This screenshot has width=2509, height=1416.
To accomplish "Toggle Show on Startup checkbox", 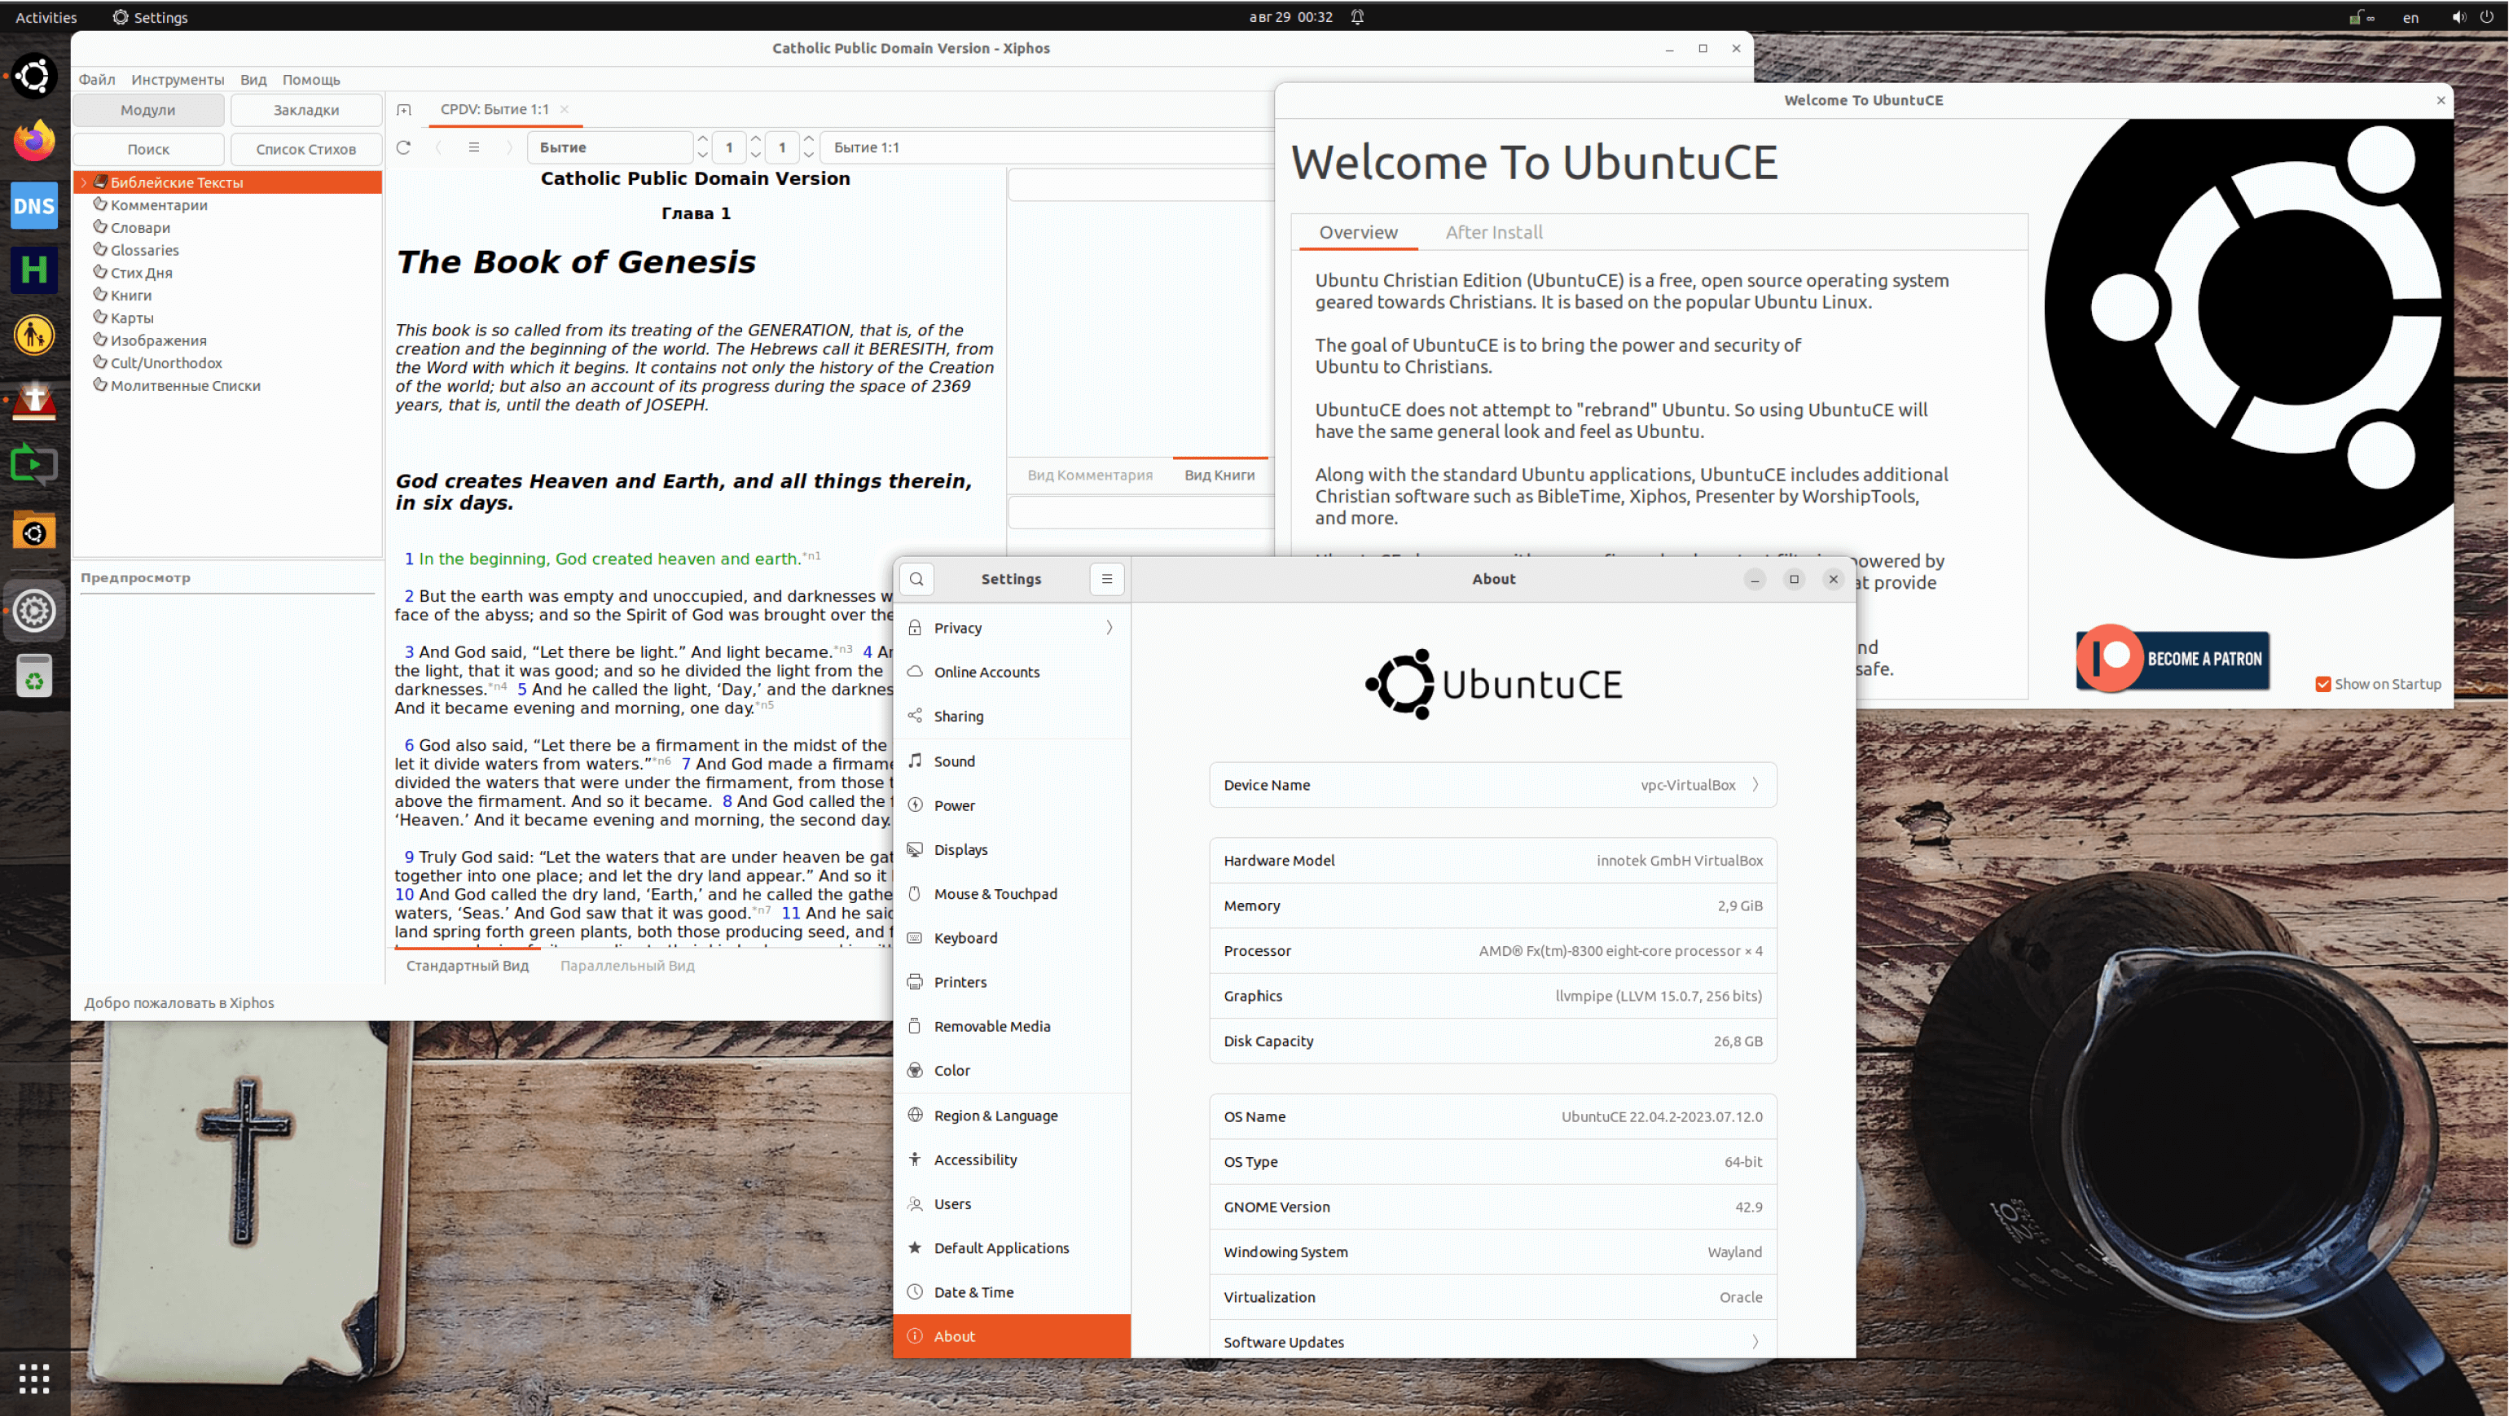I will click(x=2323, y=684).
